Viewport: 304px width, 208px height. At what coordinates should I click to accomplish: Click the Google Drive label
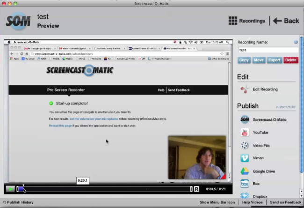pos(264,171)
